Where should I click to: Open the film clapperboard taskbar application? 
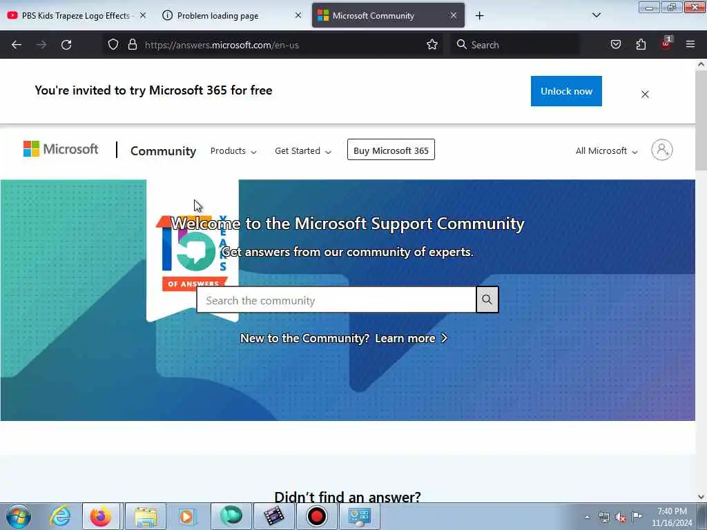(274, 516)
